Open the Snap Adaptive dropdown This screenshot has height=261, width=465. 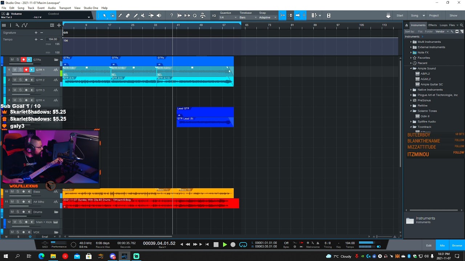[x=267, y=17]
